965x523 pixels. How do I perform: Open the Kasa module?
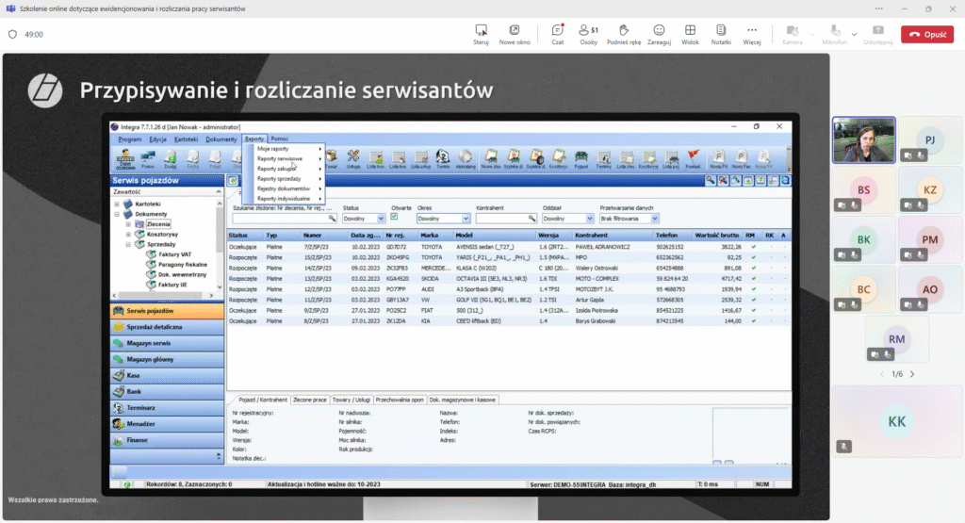coord(167,375)
